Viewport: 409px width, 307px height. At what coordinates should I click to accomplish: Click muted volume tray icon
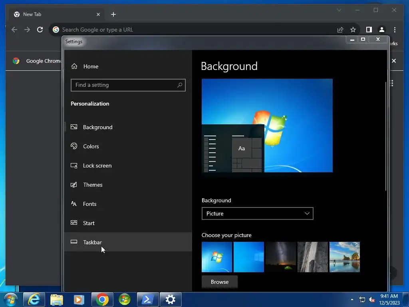372,299
